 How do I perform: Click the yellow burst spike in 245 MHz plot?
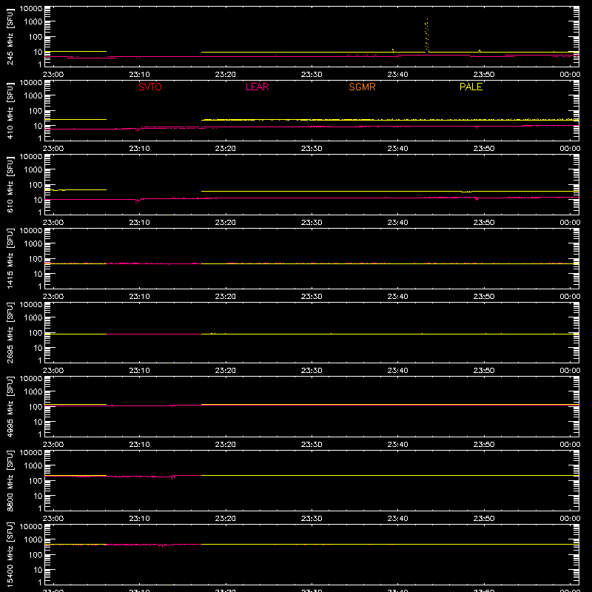coord(427,36)
